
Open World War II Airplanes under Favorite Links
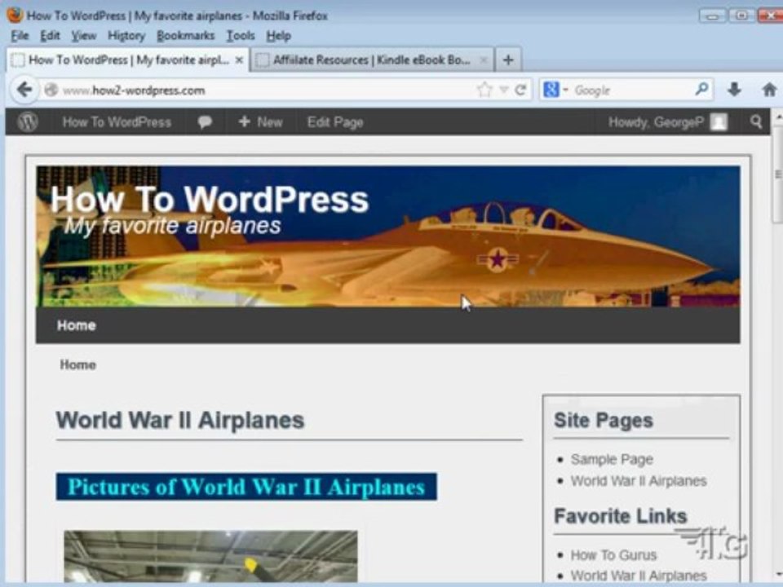click(639, 576)
